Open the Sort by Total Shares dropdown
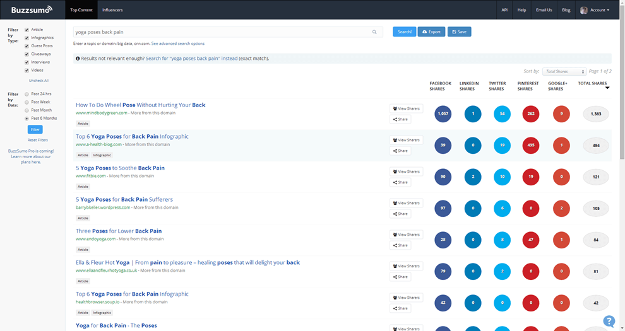The height and width of the screenshot is (331, 625). pyautogui.click(x=564, y=72)
